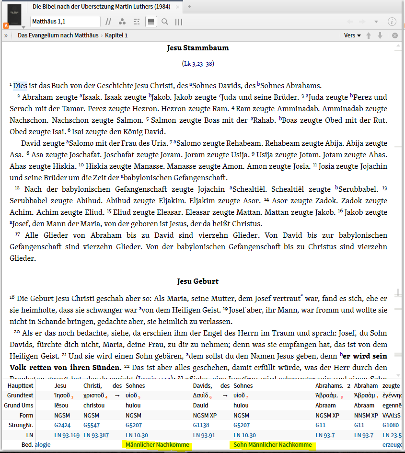Expand the contents pane with double chevron
The image size is (405, 453).
click(6, 35)
